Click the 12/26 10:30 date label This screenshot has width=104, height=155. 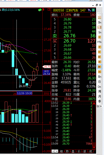[x=24, y=93]
